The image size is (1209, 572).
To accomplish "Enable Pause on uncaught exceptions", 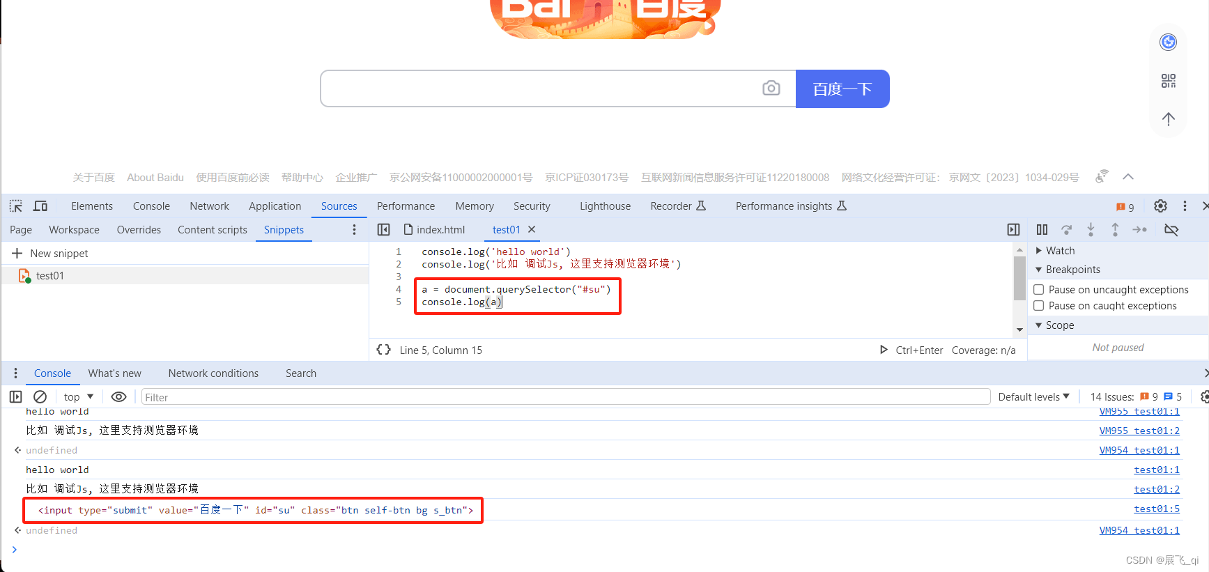I will click(1038, 290).
